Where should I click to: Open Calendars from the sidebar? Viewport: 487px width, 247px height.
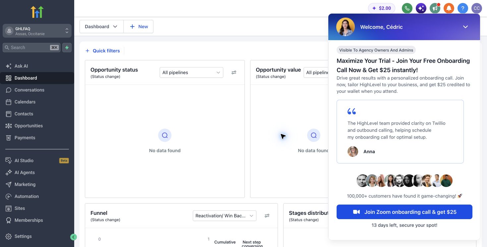pyautogui.click(x=37, y=102)
